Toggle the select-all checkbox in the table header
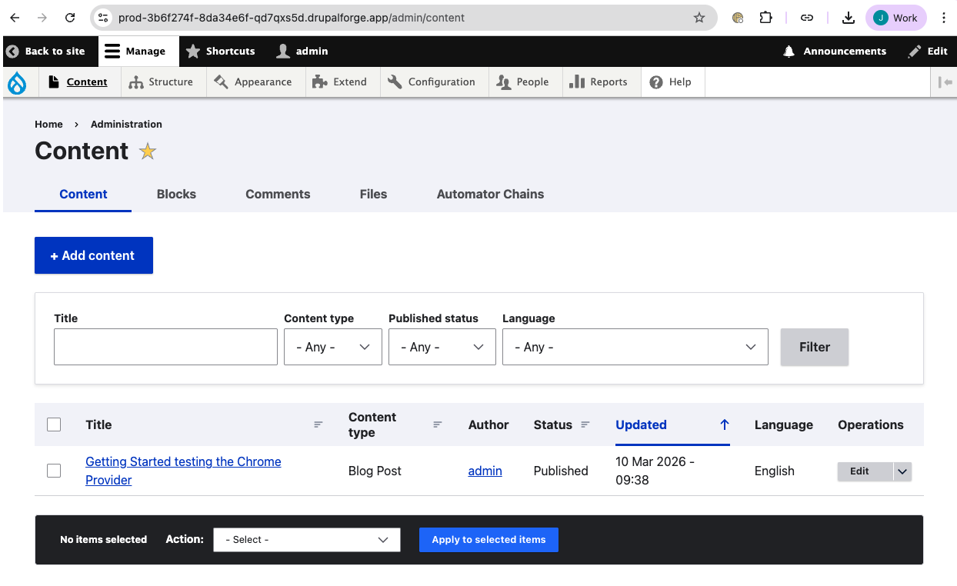The height and width of the screenshot is (586, 957). coord(53,424)
